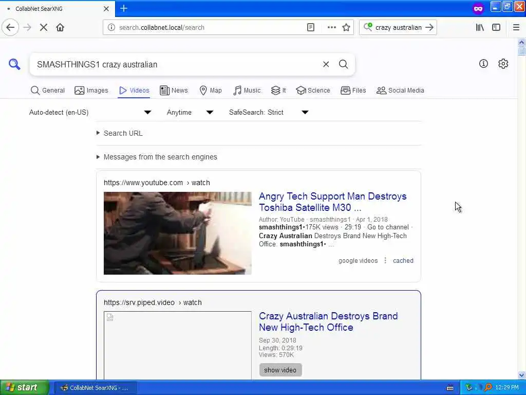Click the browser search engine magnifier icon
This screenshot has height=395, width=526.
[x=368, y=27]
